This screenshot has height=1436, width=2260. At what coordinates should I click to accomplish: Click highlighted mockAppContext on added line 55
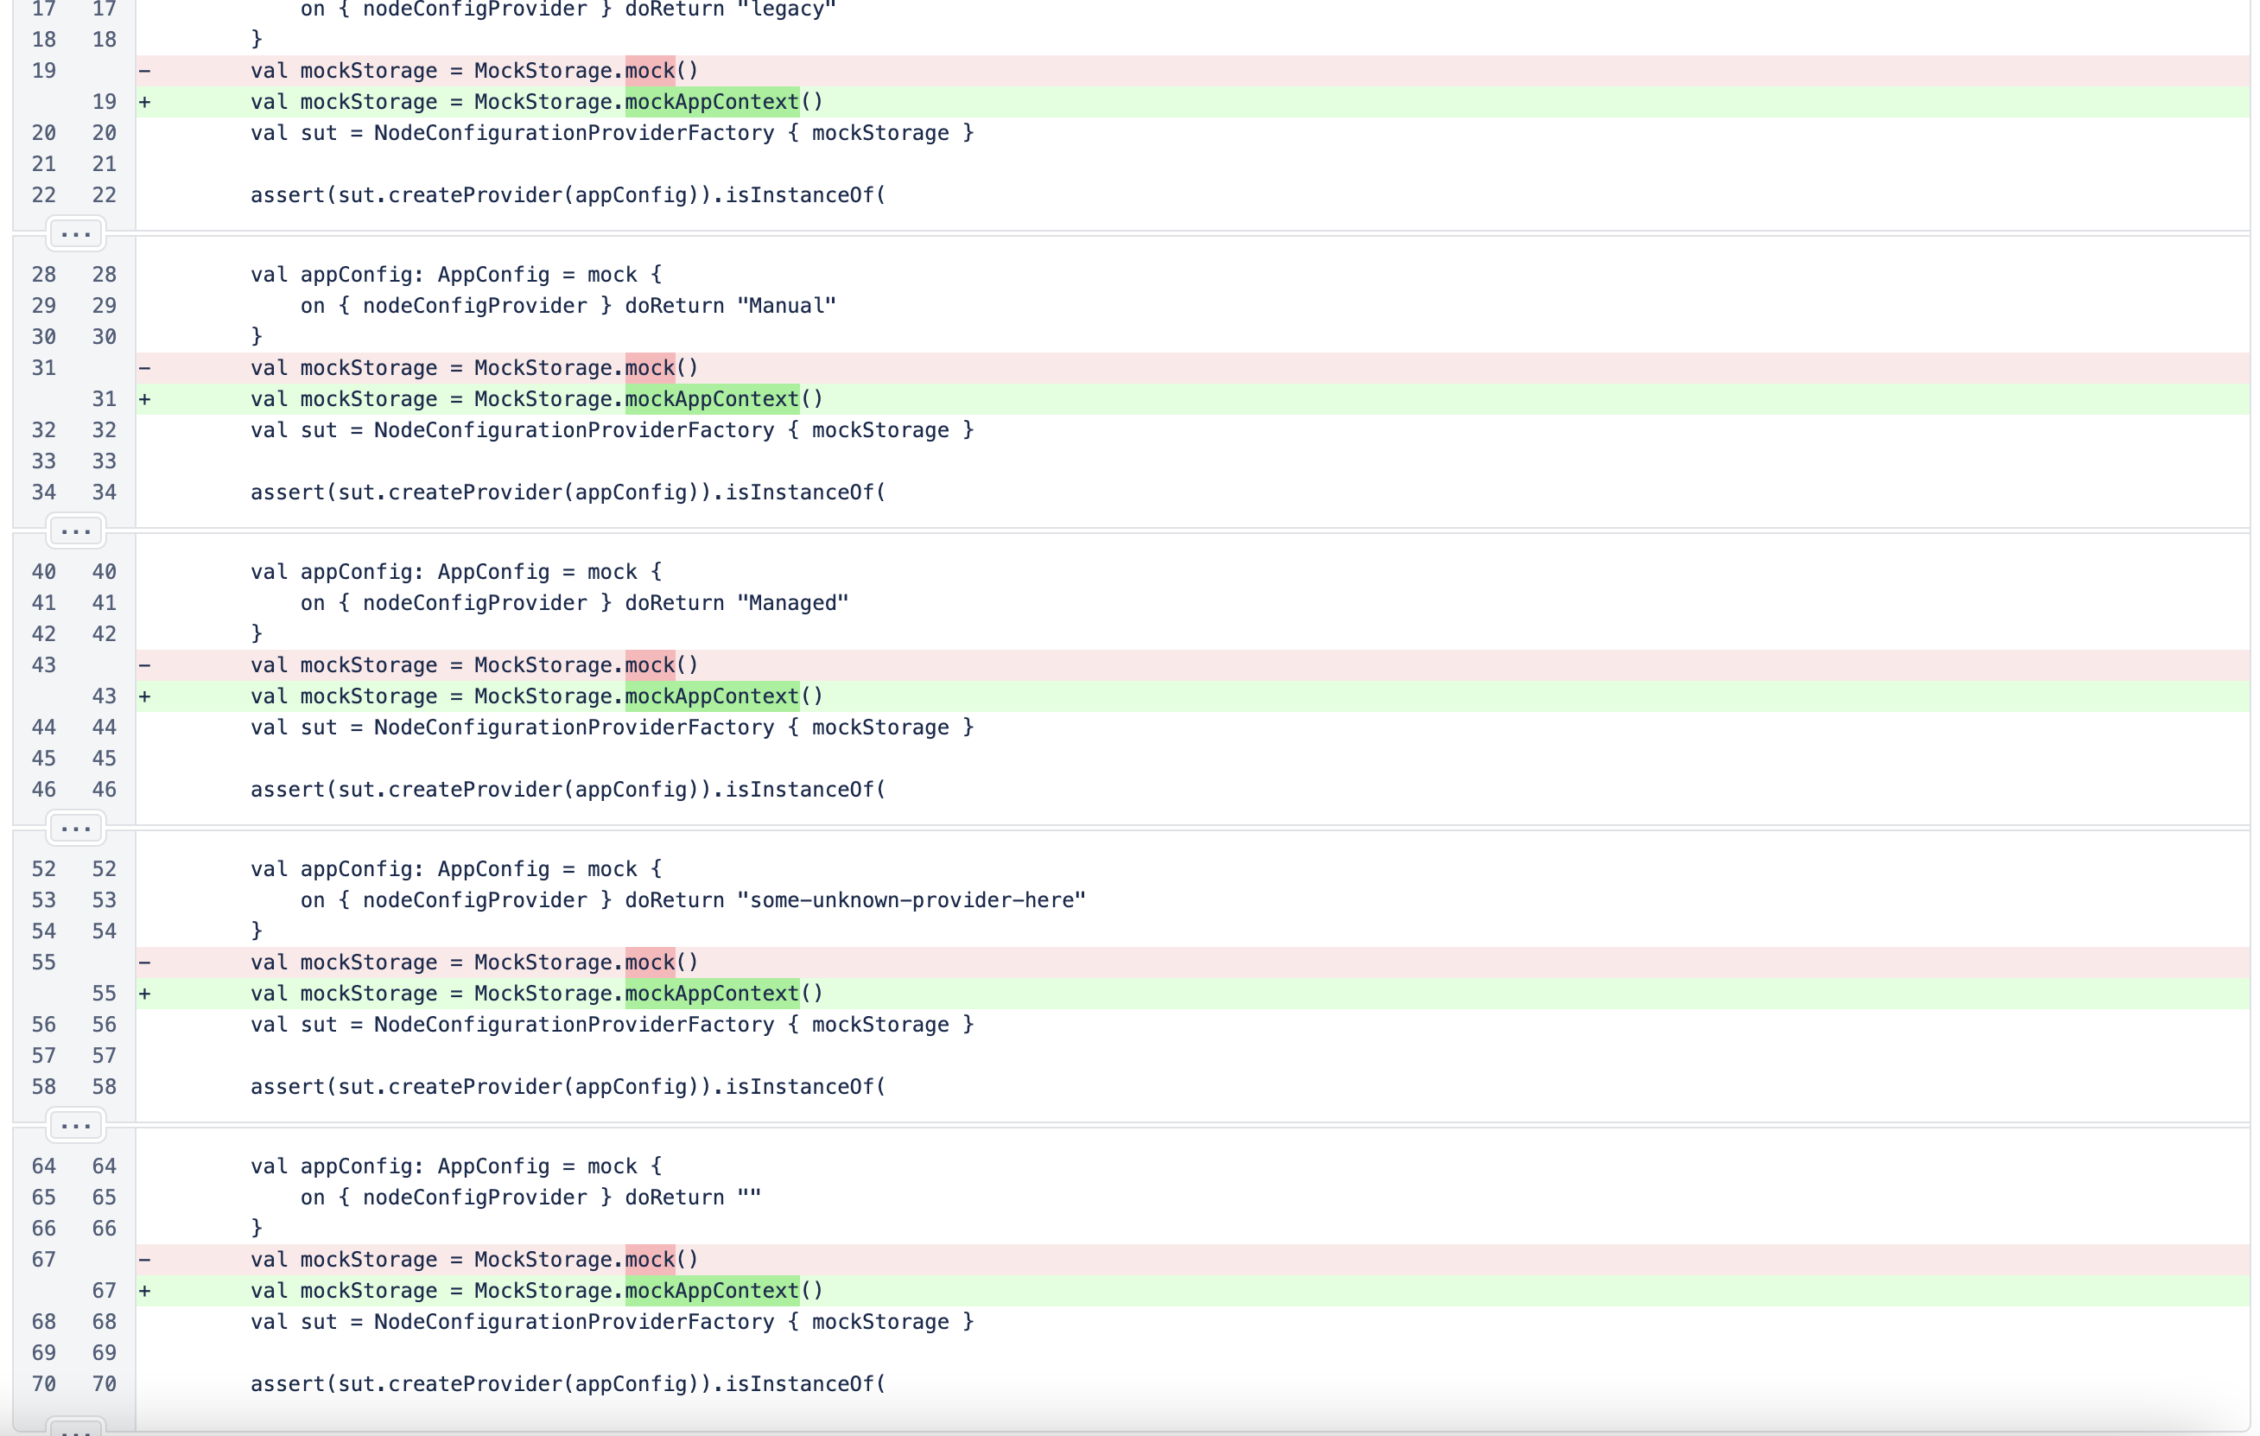[711, 993]
